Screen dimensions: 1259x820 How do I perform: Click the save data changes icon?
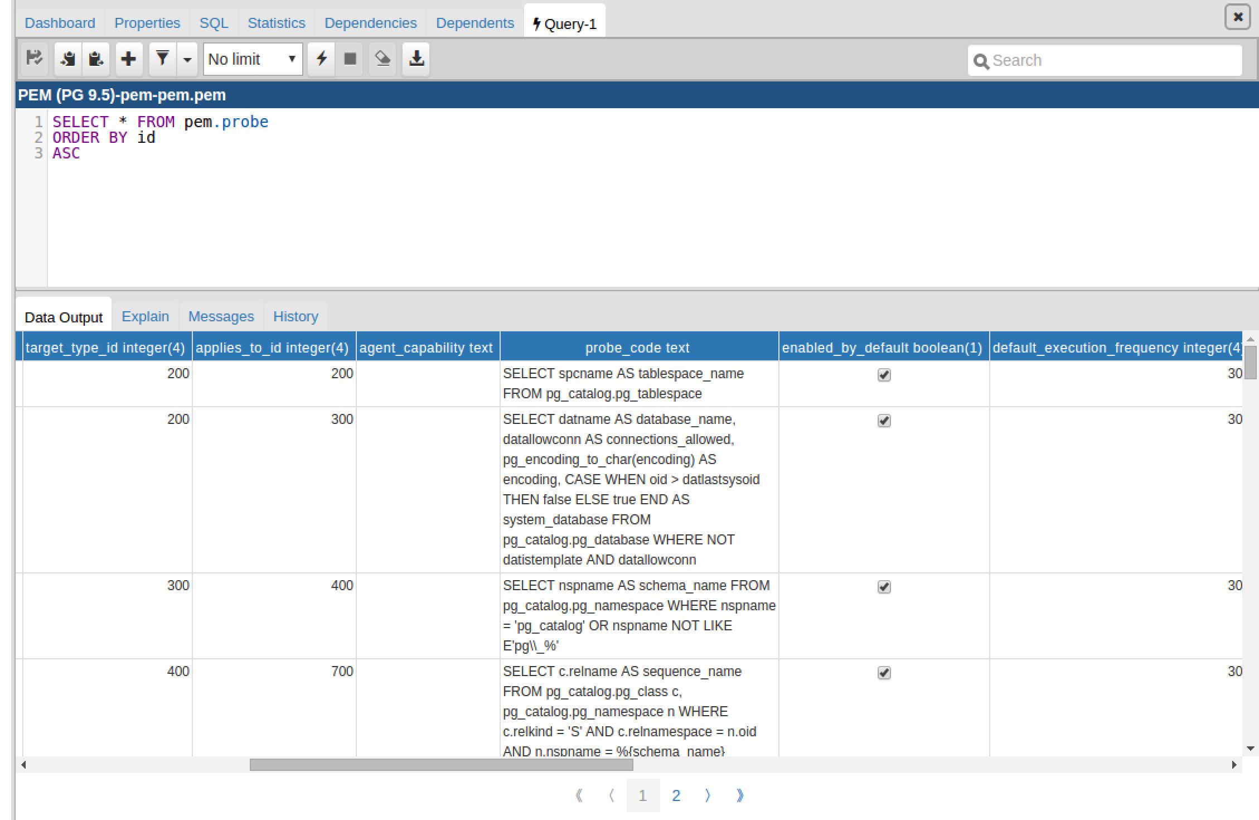[x=35, y=59]
